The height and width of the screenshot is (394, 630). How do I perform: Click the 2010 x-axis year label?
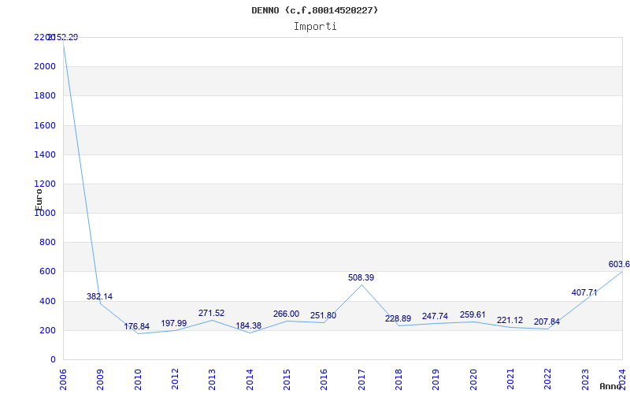point(138,379)
